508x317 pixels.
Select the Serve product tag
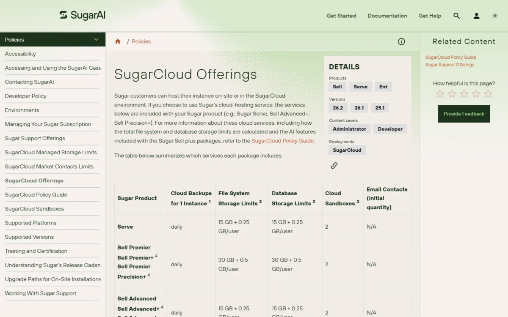point(360,87)
